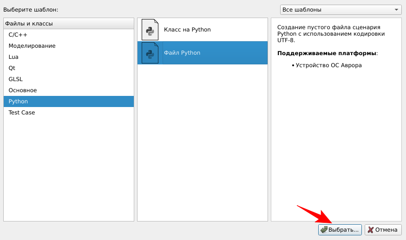This screenshot has height=240, width=406.
Task: Select the C/C++ category
Action: tap(18, 35)
